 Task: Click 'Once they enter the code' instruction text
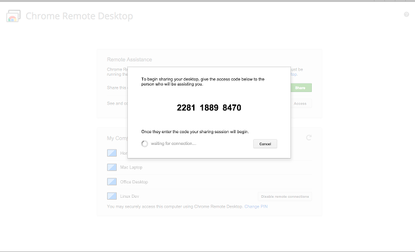point(195,132)
